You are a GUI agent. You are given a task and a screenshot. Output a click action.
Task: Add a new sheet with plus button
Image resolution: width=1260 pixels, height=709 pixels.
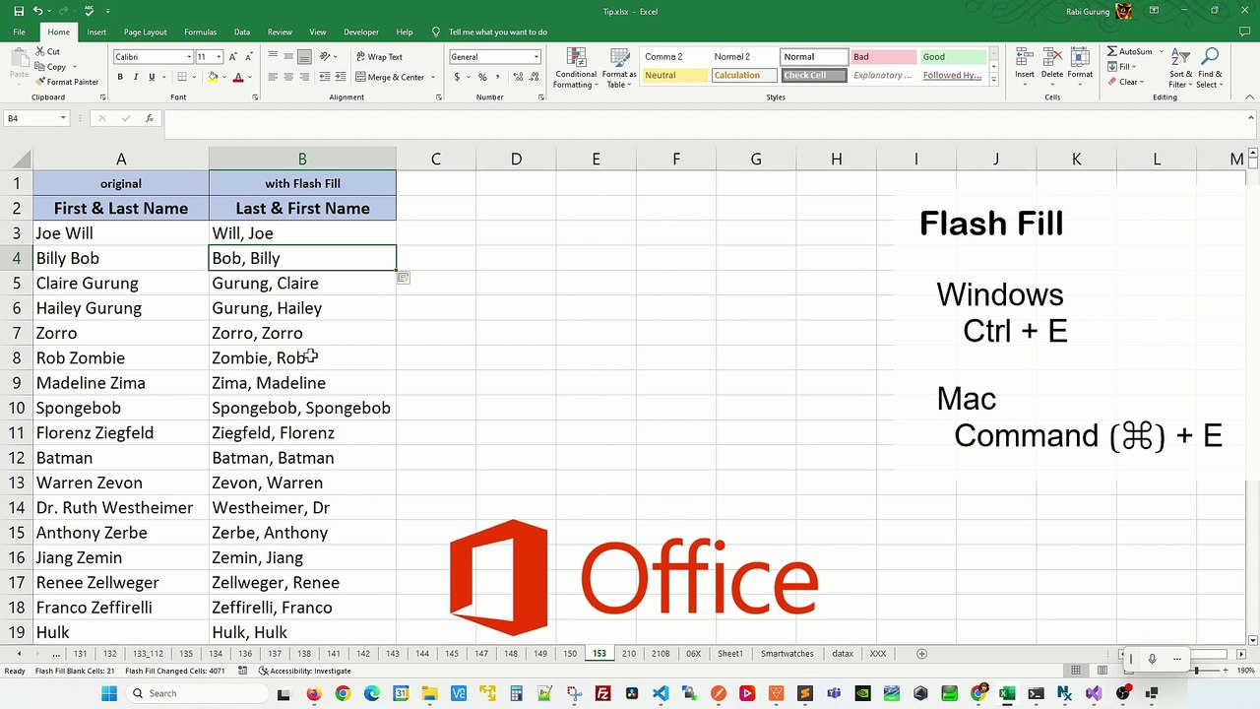pos(921,654)
